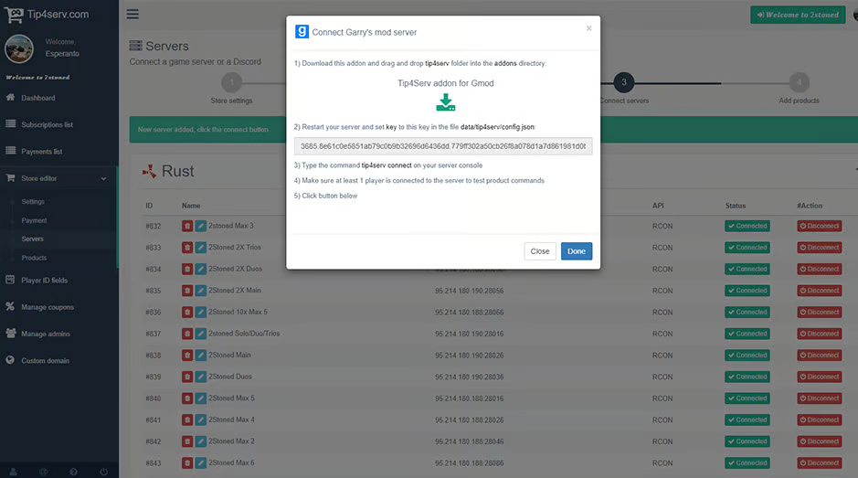Open Player ID fields page
858x478 pixels.
pyautogui.click(x=45, y=281)
